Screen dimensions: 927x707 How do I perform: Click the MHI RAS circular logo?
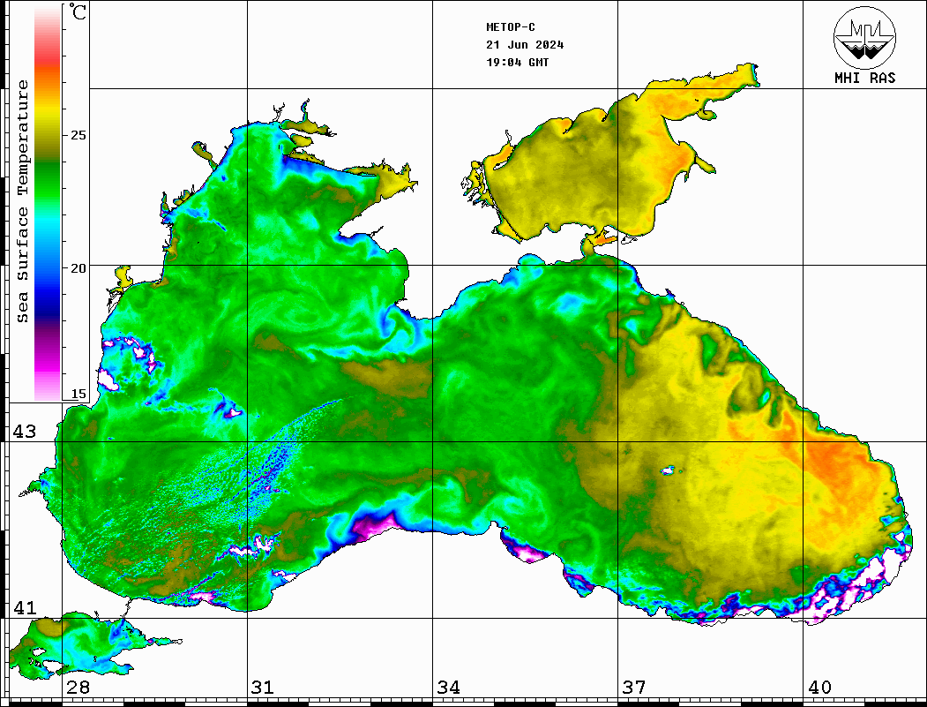pyautogui.click(x=864, y=37)
